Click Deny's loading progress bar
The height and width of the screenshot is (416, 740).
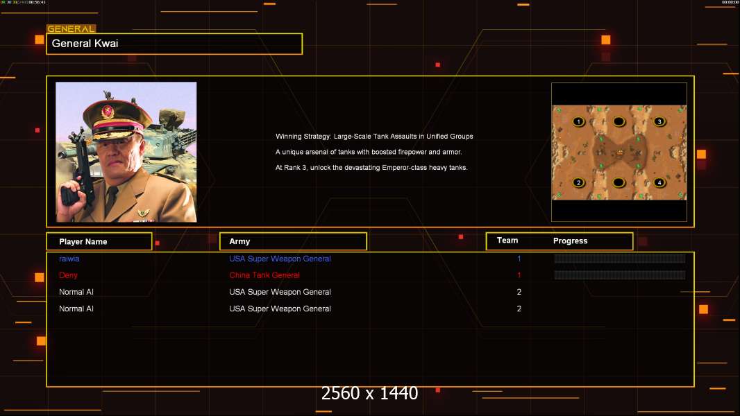coord(620,275)
